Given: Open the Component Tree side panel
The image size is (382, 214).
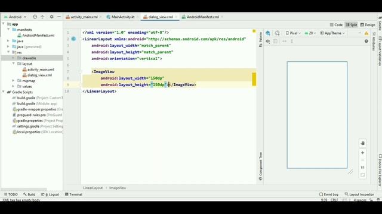Looking at the screenshot, I should click(260, 166).
